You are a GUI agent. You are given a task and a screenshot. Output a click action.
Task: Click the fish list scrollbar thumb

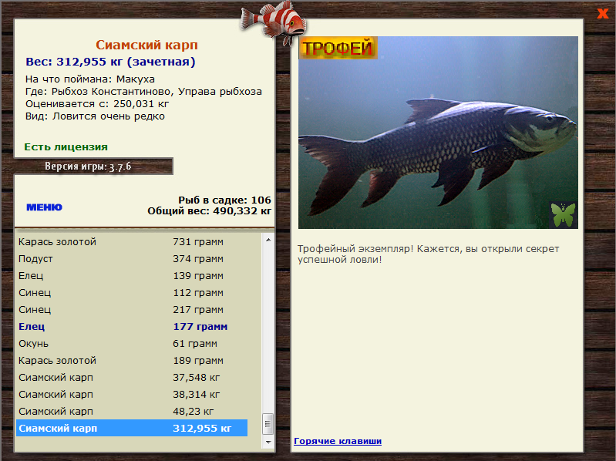[268, 424]
